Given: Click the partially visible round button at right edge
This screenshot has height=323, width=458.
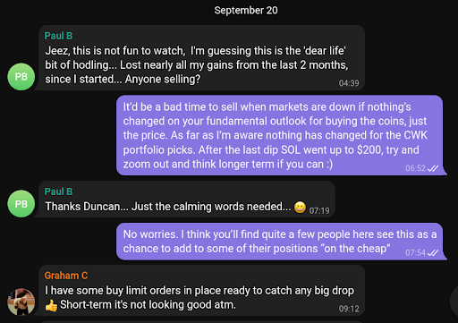Looking at the screenshot, I should tap(454, 302).
